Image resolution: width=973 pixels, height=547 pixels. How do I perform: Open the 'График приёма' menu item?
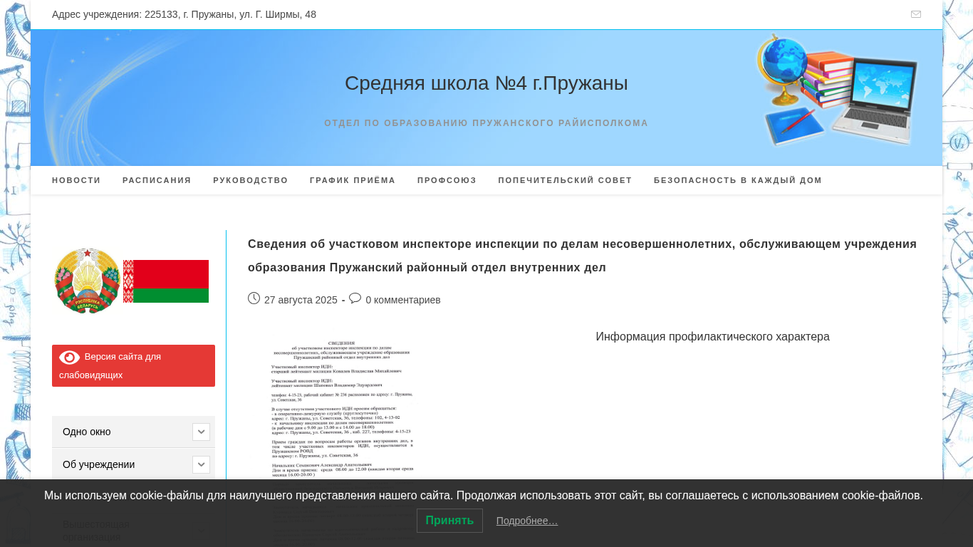[353, 180]
